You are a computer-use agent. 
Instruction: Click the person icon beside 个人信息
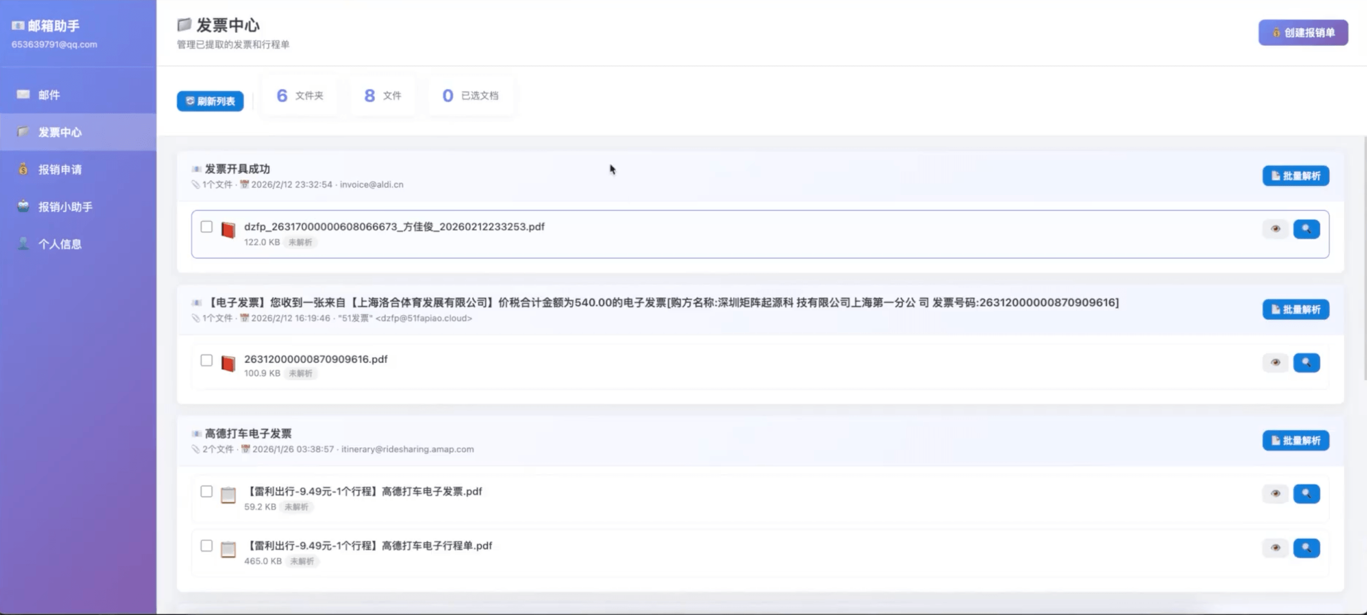tap(23, 243)
